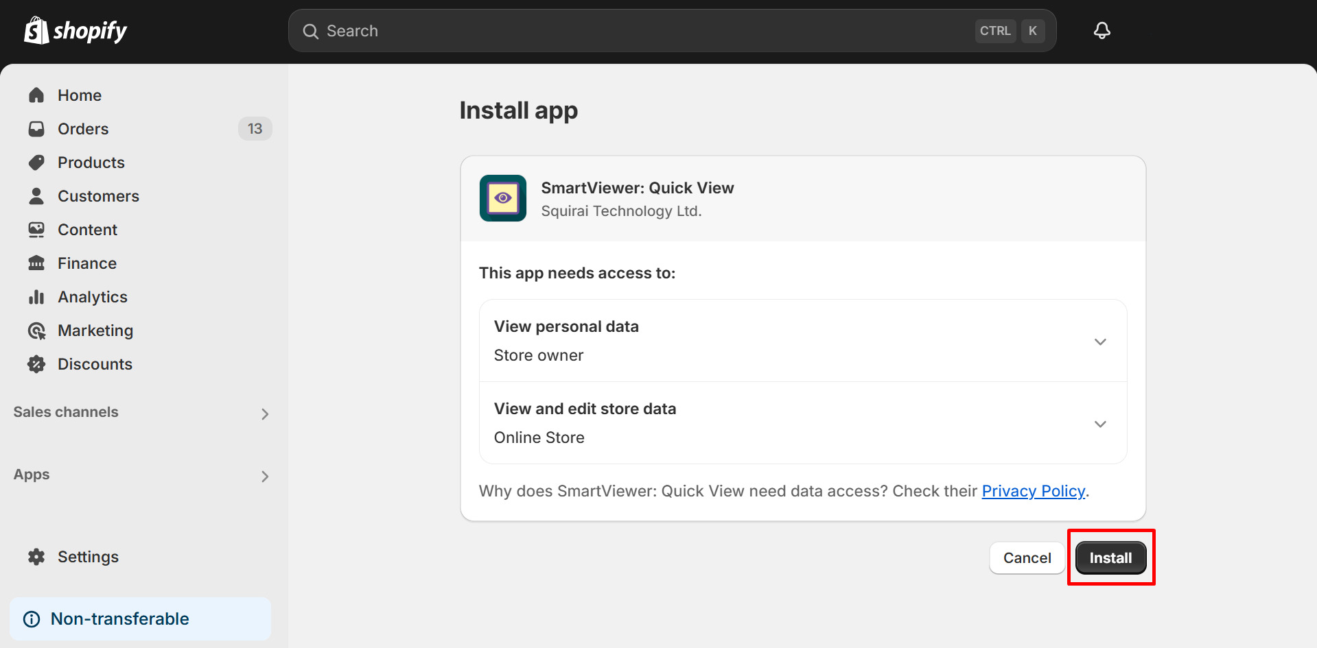Expand the View personal data section
The width and height of the screenshot is (1317, 648).
click(x=1099, y=341)
